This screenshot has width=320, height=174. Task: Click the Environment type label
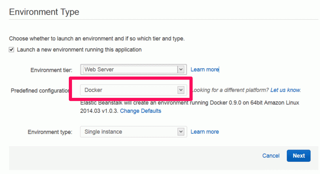[x=50, y=132]
